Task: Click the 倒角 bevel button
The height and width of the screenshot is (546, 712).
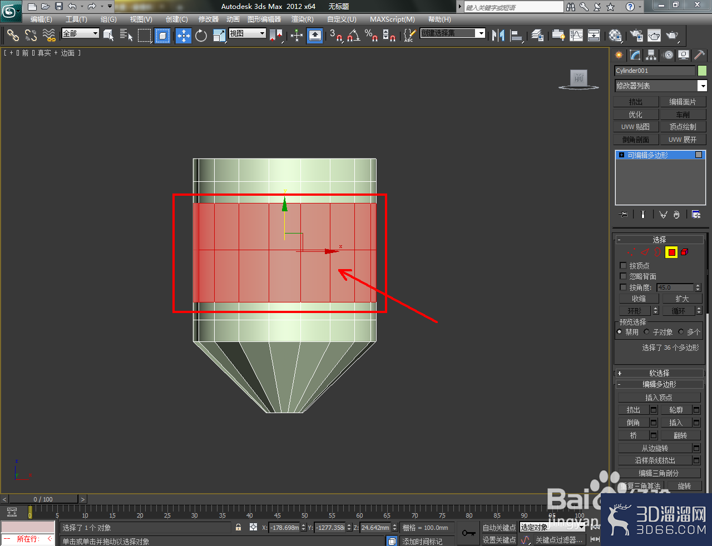Action: (x=634, y=423)
